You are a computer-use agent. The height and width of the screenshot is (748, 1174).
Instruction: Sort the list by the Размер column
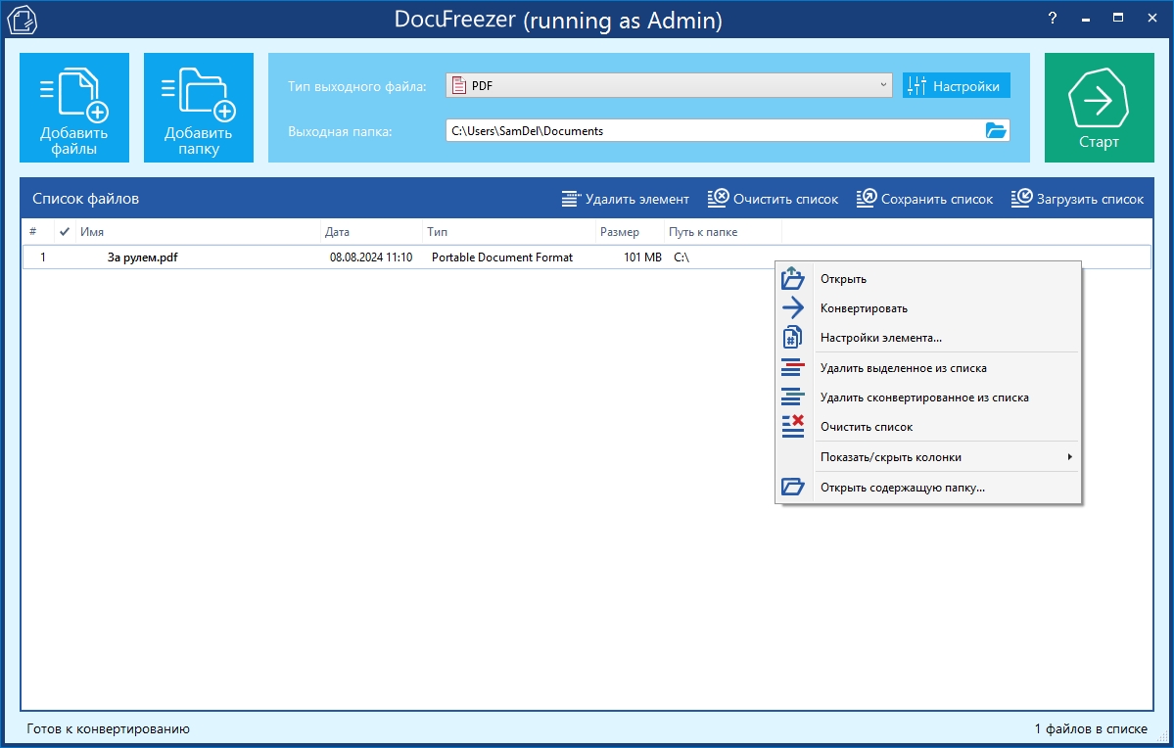619,232
